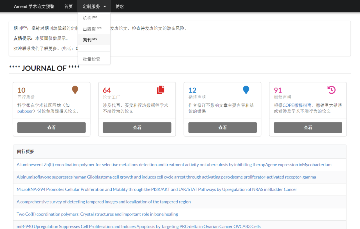The width and height of the screenshot is (360, 229).
Task: Open the MicroRNA-294 bladder cancer paper link
Action: [157, 189]
